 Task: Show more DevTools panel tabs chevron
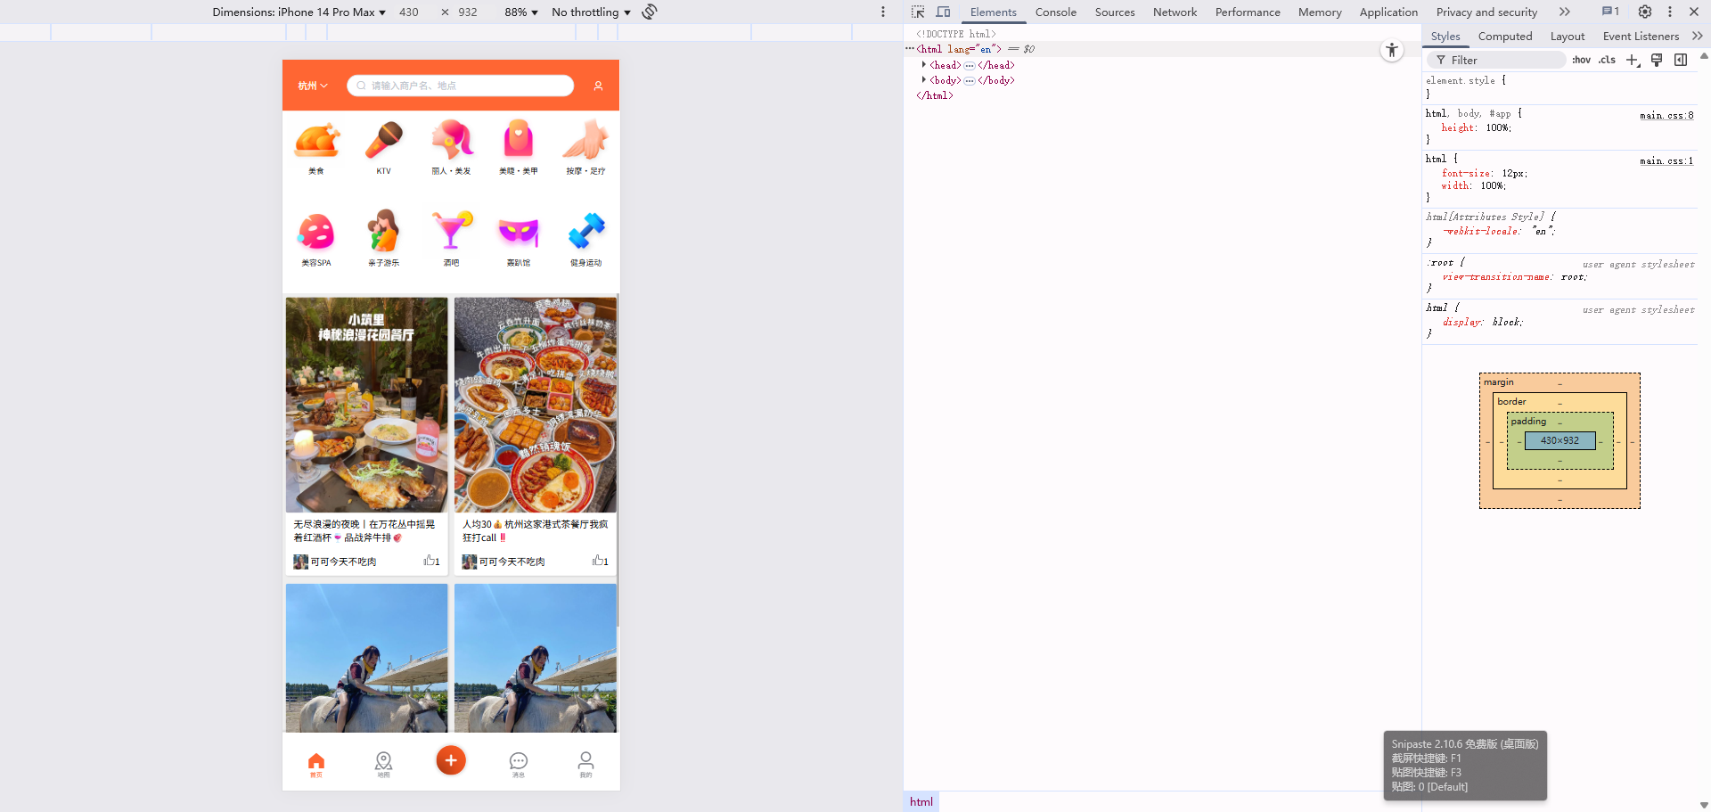coord(1564,12)
